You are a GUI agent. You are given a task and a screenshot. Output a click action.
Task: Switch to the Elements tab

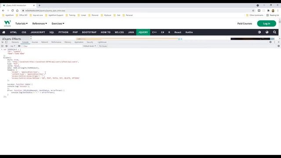(15, 42)
